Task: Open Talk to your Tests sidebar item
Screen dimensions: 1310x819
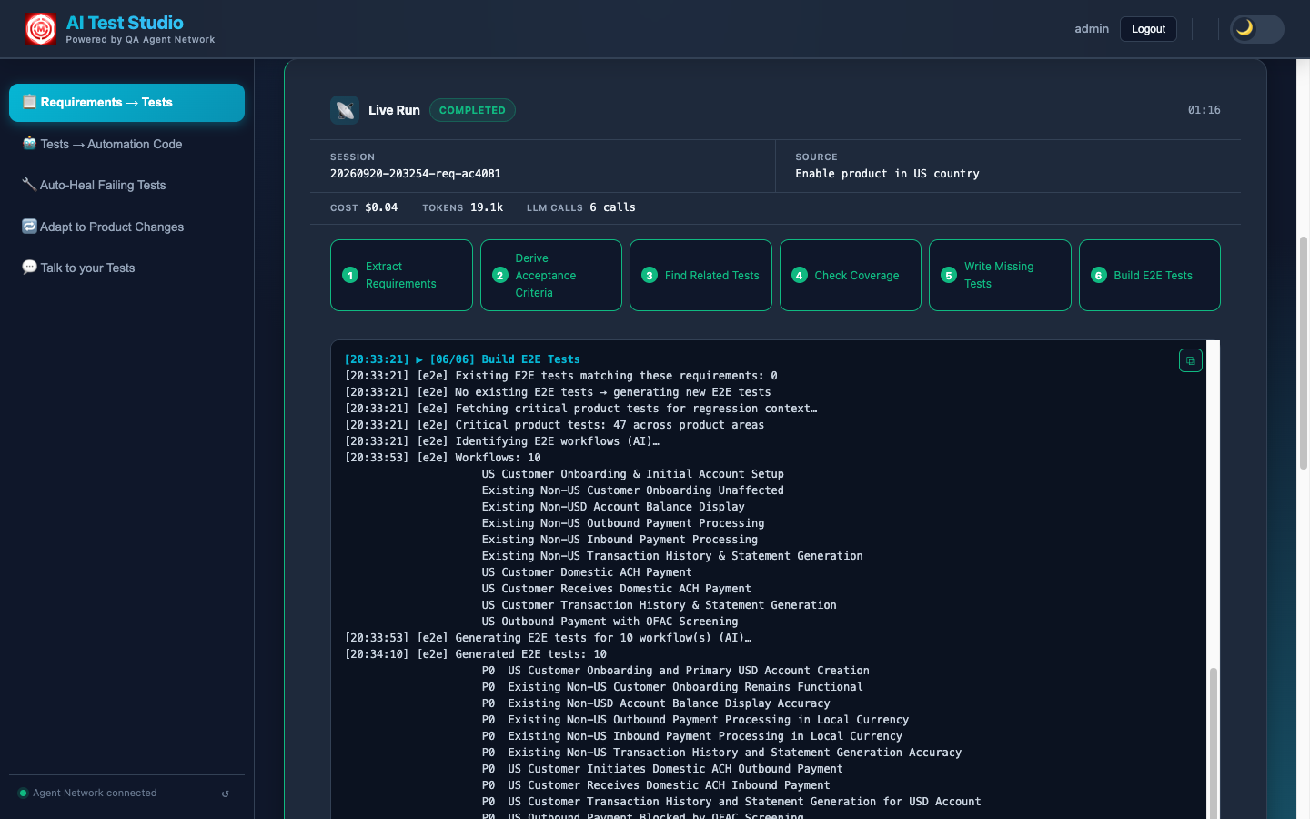Action: pos(126,268)
